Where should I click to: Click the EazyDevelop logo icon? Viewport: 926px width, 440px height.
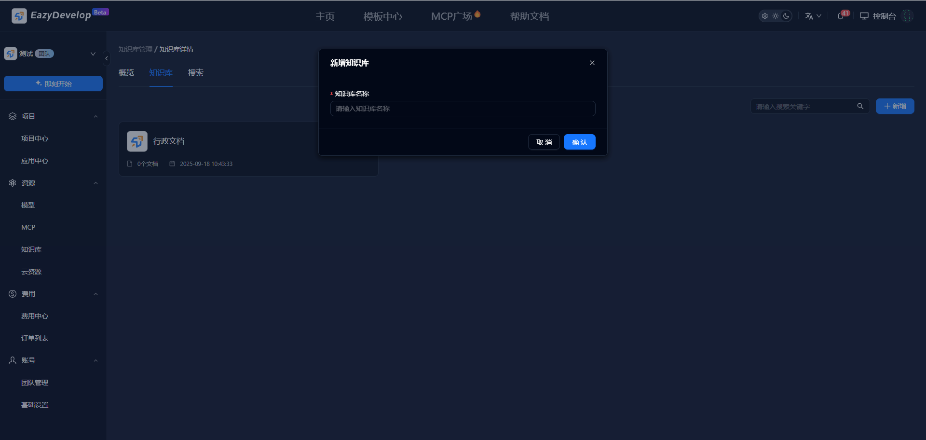coord(19,16)
